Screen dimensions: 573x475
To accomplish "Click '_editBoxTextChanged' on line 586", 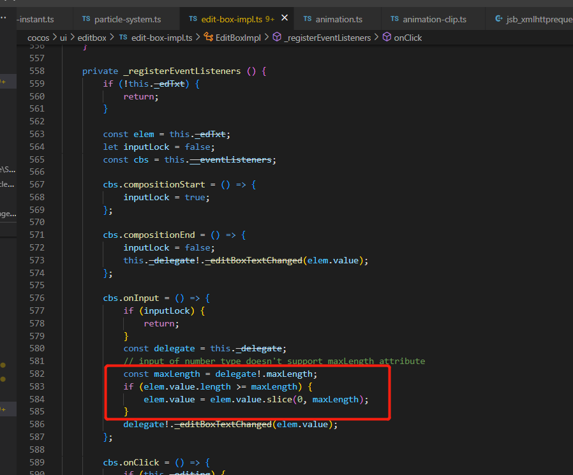I will click(223, 425).
